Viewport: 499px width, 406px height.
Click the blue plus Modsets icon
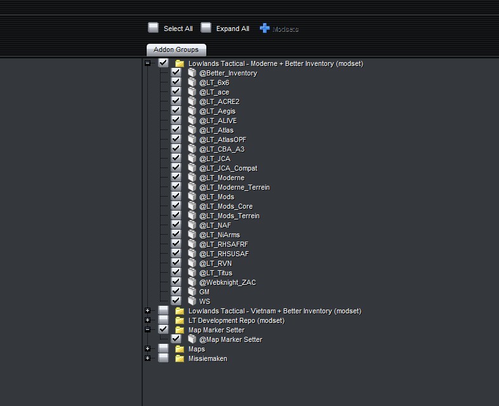coord(265,29)
